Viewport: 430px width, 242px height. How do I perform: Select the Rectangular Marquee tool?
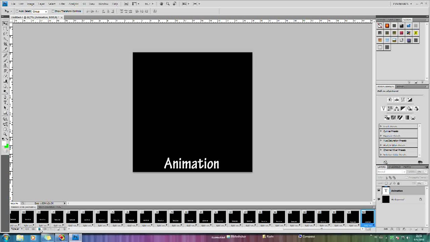6,29
